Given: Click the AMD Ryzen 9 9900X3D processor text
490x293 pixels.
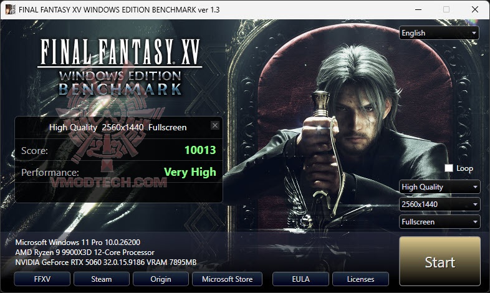Looking at the screenshot, I should pos(85,252).
